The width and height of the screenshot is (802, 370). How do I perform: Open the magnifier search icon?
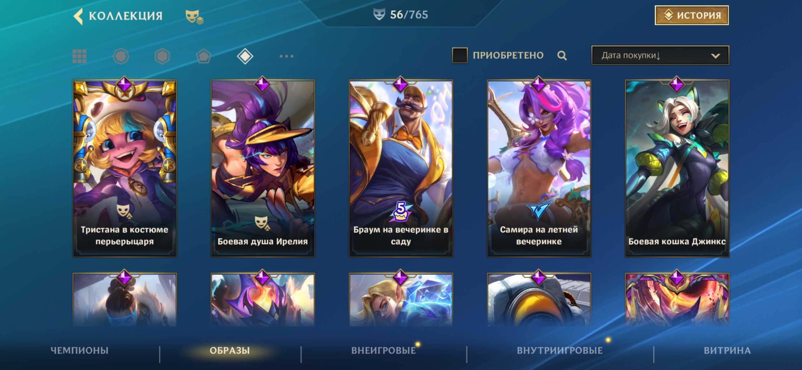(x=562, y=56)
